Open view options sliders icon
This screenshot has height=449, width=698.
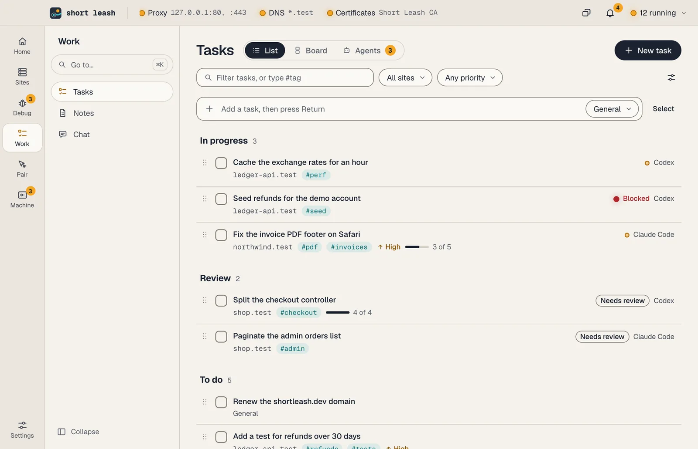coord(671,78)
